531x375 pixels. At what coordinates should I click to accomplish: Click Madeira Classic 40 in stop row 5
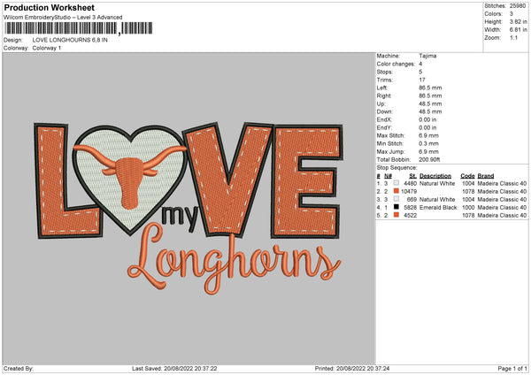coord(502,216)
